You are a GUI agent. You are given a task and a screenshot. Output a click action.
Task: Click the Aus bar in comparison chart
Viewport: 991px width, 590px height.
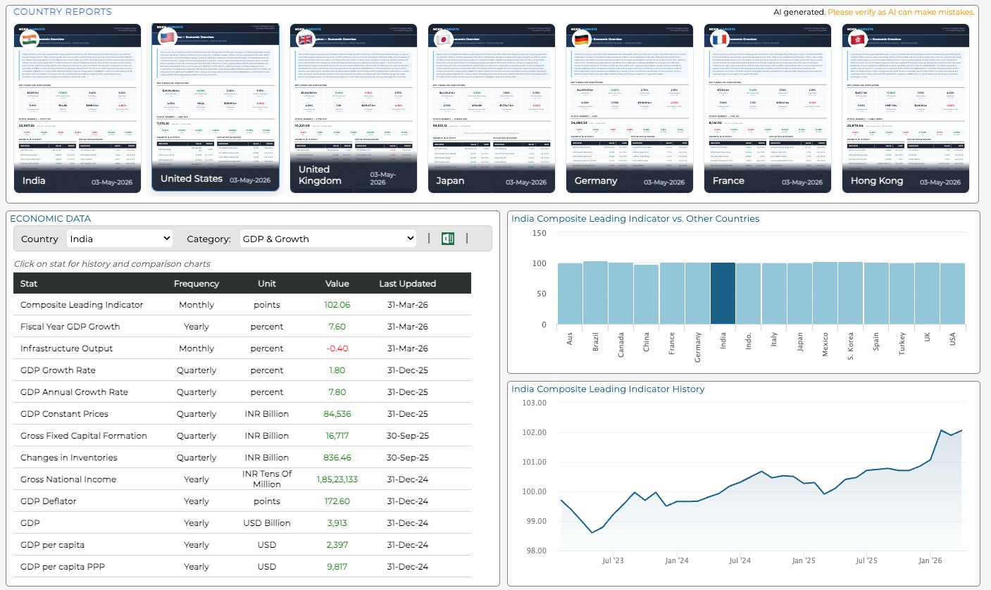[570, 294]
